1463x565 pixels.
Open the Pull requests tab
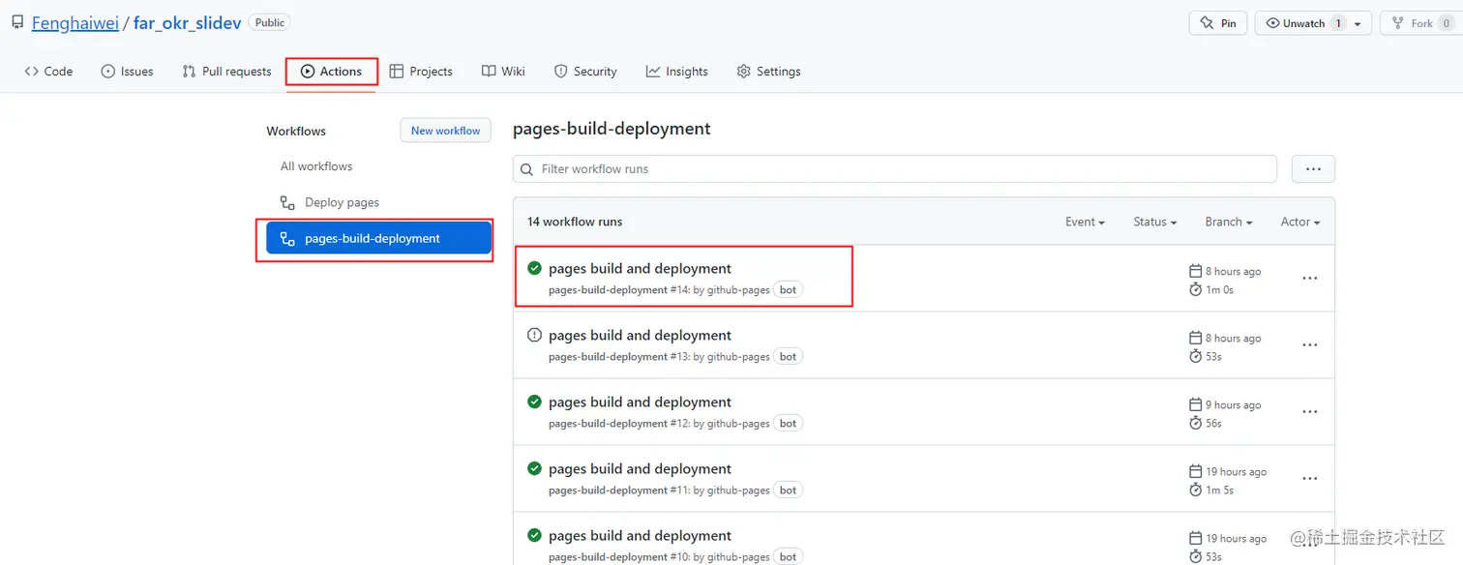pos(226,72)
